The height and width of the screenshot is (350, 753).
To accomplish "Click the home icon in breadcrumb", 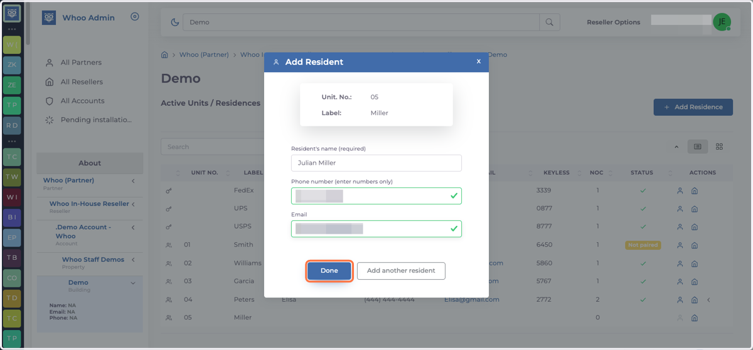I will point(165,54).
